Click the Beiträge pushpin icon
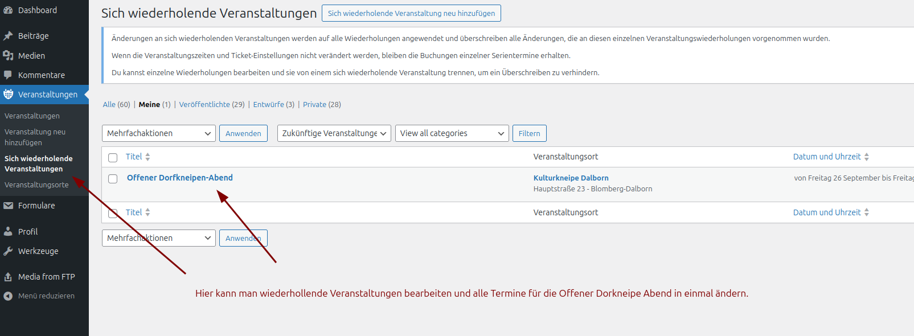914x336 pixels. (x=8, y=36)
